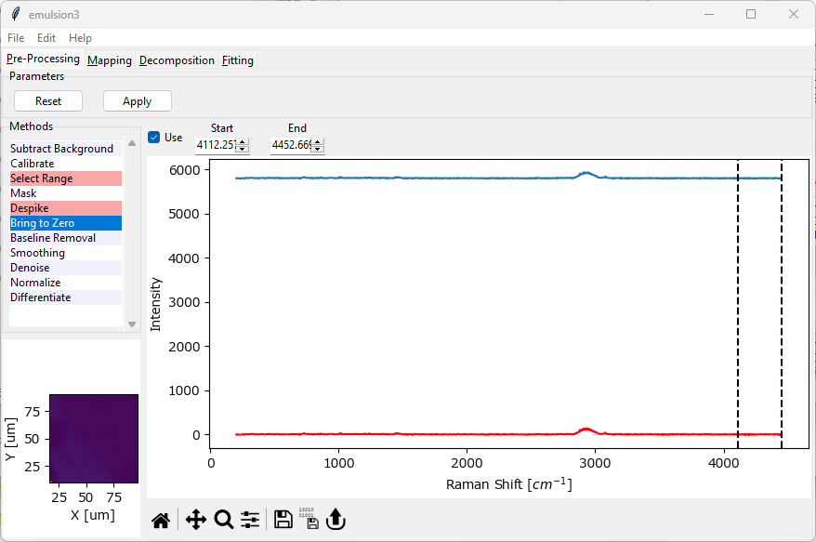Activate the Pan move-arrows tool
Viewport: 816px width, 542px height.
click(195, 520)
